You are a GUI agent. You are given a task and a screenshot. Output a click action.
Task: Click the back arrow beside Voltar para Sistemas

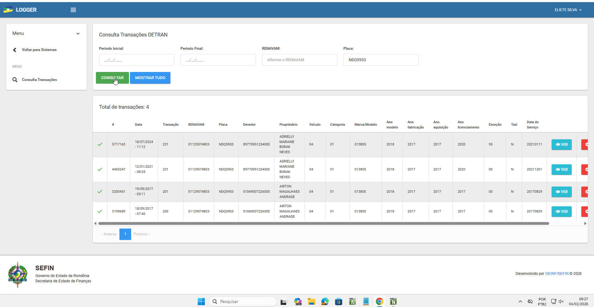[15, 50]
